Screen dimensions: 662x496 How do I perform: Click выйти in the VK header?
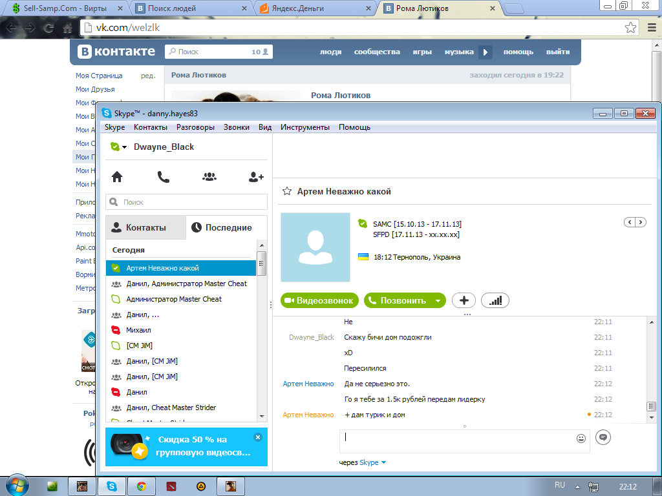(x=558, y=52)
